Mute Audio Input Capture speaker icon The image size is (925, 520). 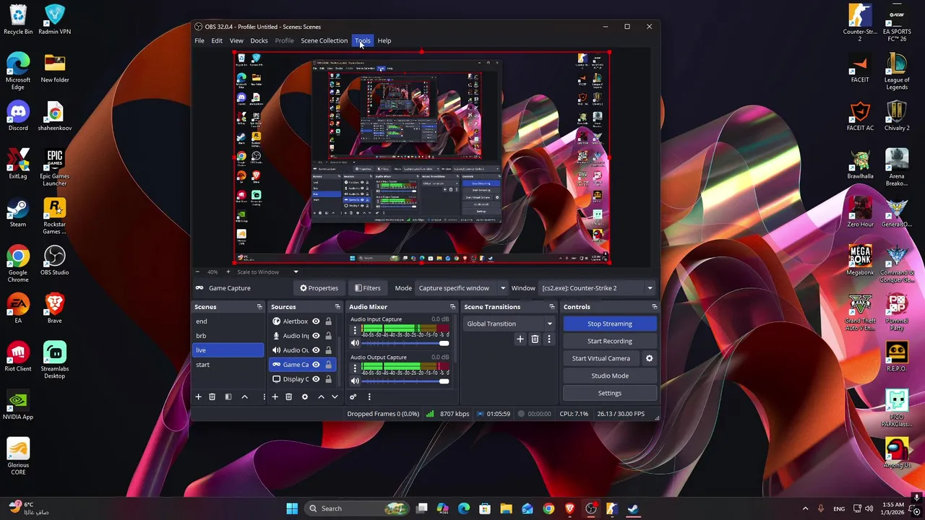pos(355,343)
